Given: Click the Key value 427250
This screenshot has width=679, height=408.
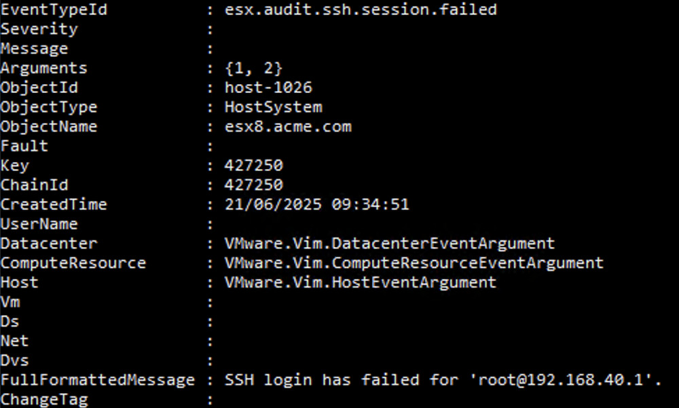Looking at the screenshot, I should (253, 166).
